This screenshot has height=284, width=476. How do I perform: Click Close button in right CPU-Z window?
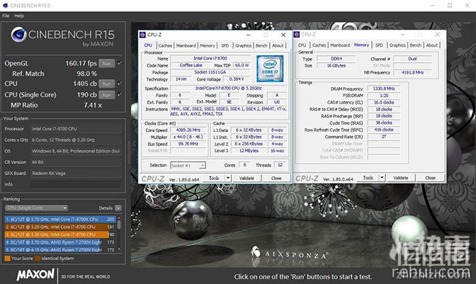point(430,178)
